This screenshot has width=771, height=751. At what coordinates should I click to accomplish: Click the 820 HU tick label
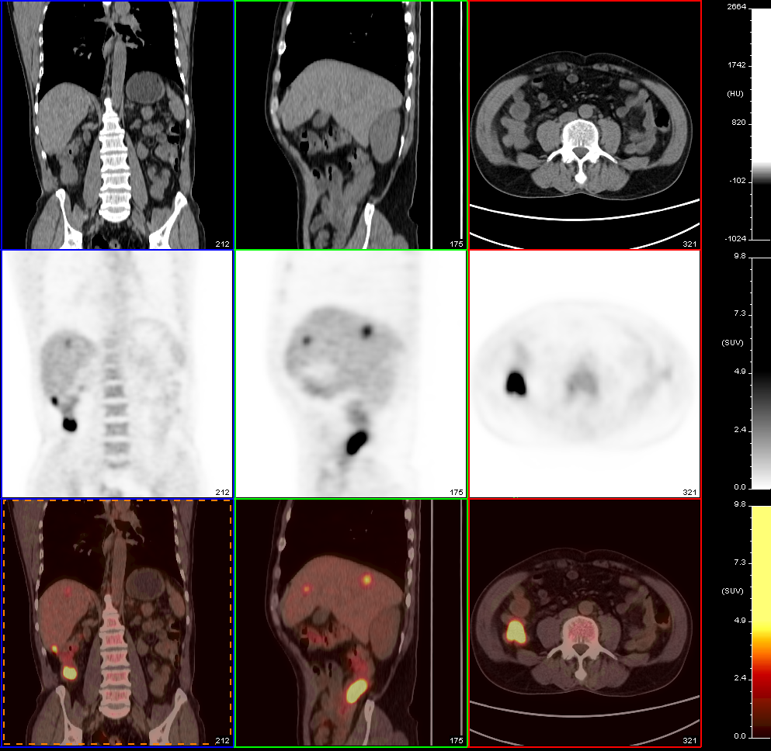[739, 123]
